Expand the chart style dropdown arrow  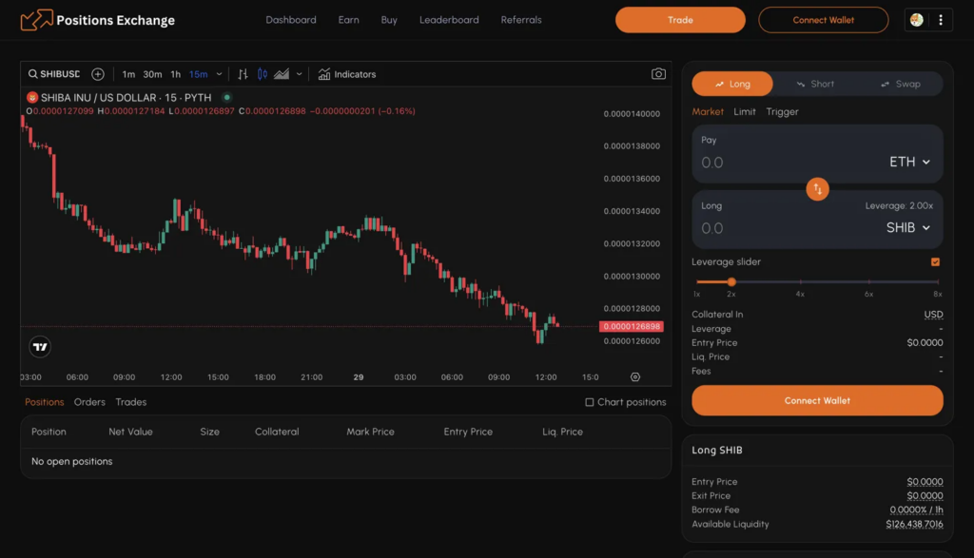point(299,74)
